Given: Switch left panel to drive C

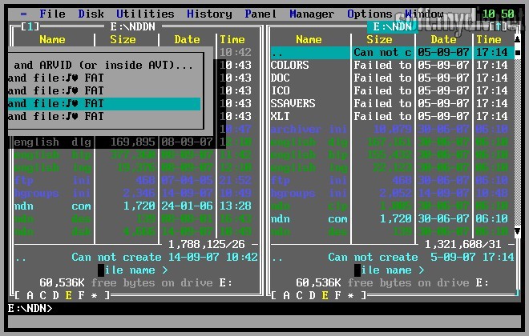Looking at the screenshot, I should coord(42,295).
